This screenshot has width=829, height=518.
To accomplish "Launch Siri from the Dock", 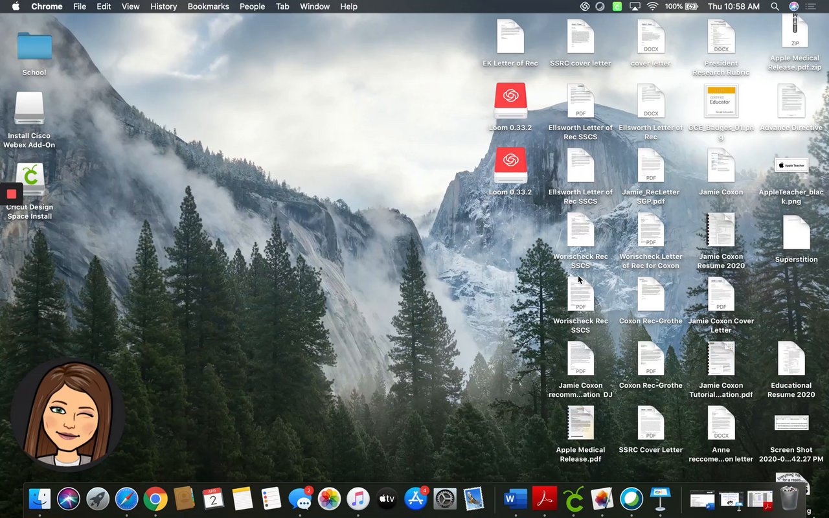I will (69, 499).
